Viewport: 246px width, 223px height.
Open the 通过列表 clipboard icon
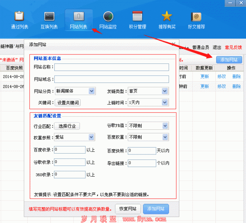pyautogui.click(x=19, y=16)
